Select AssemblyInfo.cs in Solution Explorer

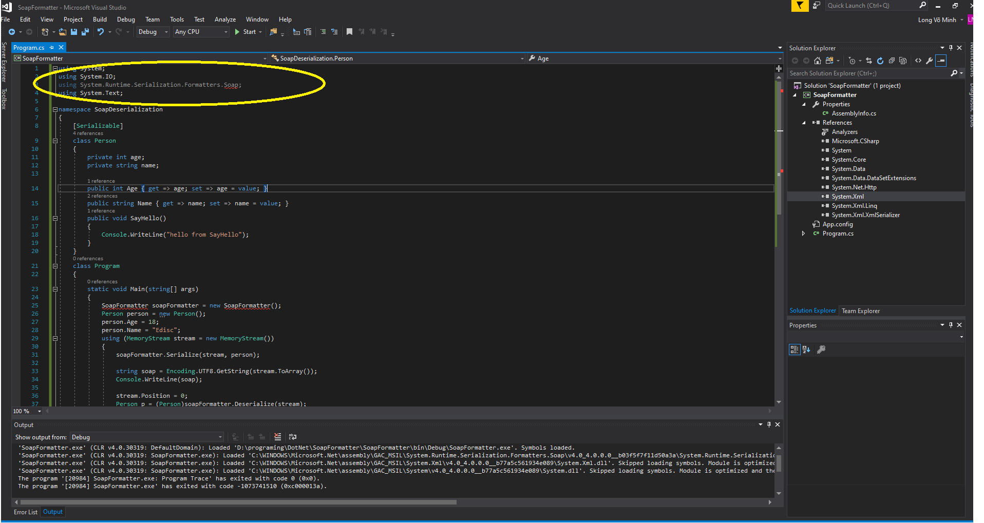pyautogui.click(x=854, y=113)
